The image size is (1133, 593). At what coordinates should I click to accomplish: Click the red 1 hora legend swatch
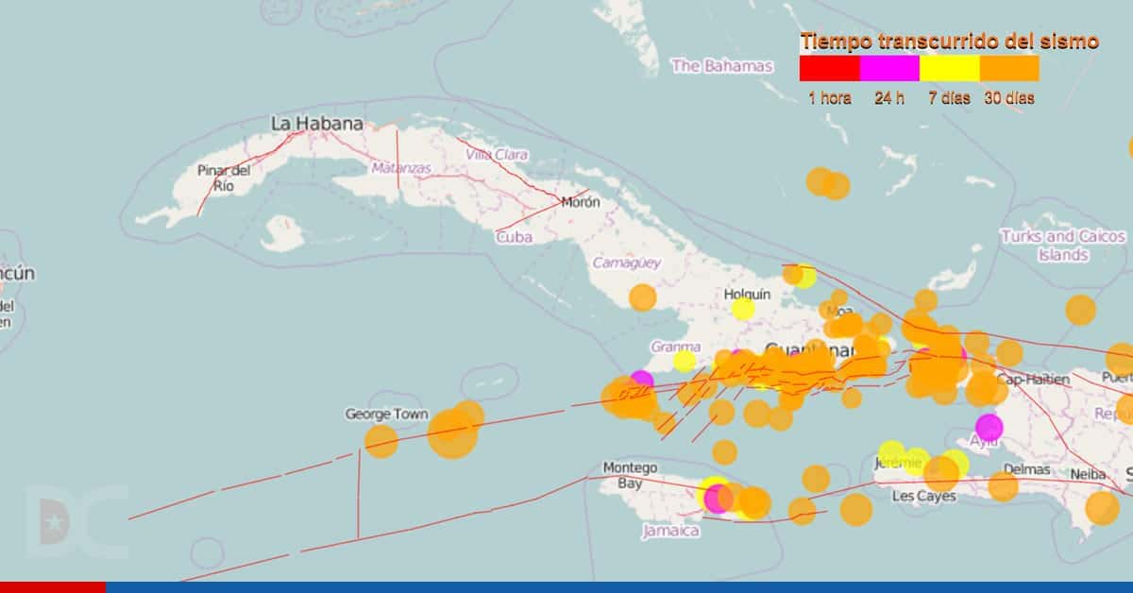829,68
